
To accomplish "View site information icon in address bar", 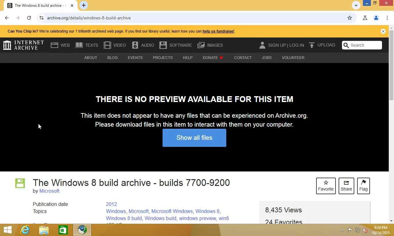I will (42, 18).
